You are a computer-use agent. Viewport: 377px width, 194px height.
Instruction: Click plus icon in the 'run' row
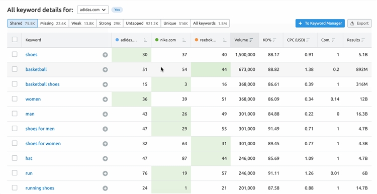coord(105,173)
